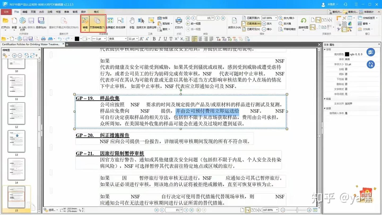Click 前一视图 previous view
The image size is (382, 215).
[x=193, y=24]
